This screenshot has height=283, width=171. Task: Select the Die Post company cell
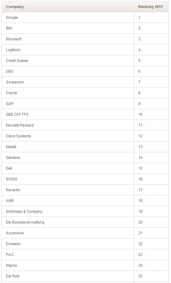pyautogui.click(x=68, y=276)
